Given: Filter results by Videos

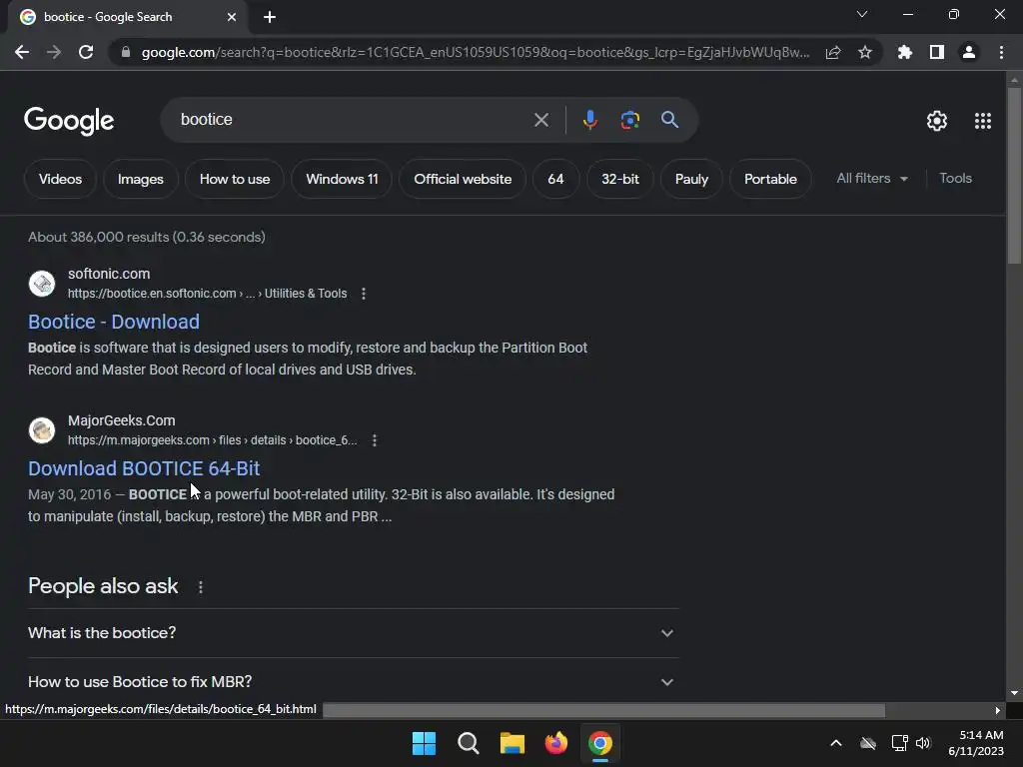Looking at the screenshot, I should pos(60,179).
